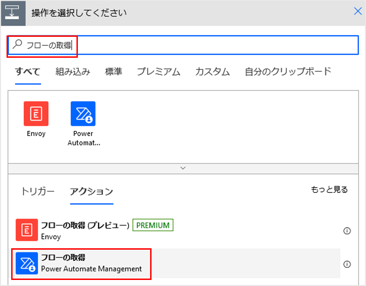Open info for Power Automate Management action
This screenshot has height=286, width=366.
346,264
